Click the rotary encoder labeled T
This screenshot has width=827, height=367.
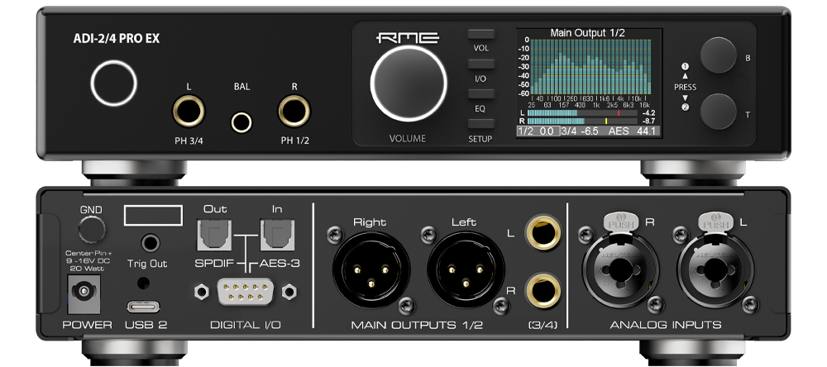718,112
